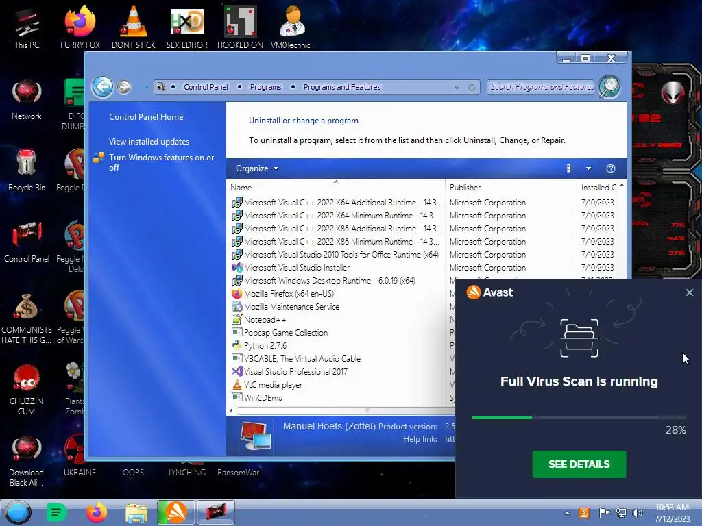Select Popcap Game Collection entry
The height and width of the screenshot is (526, 702).
286,333
